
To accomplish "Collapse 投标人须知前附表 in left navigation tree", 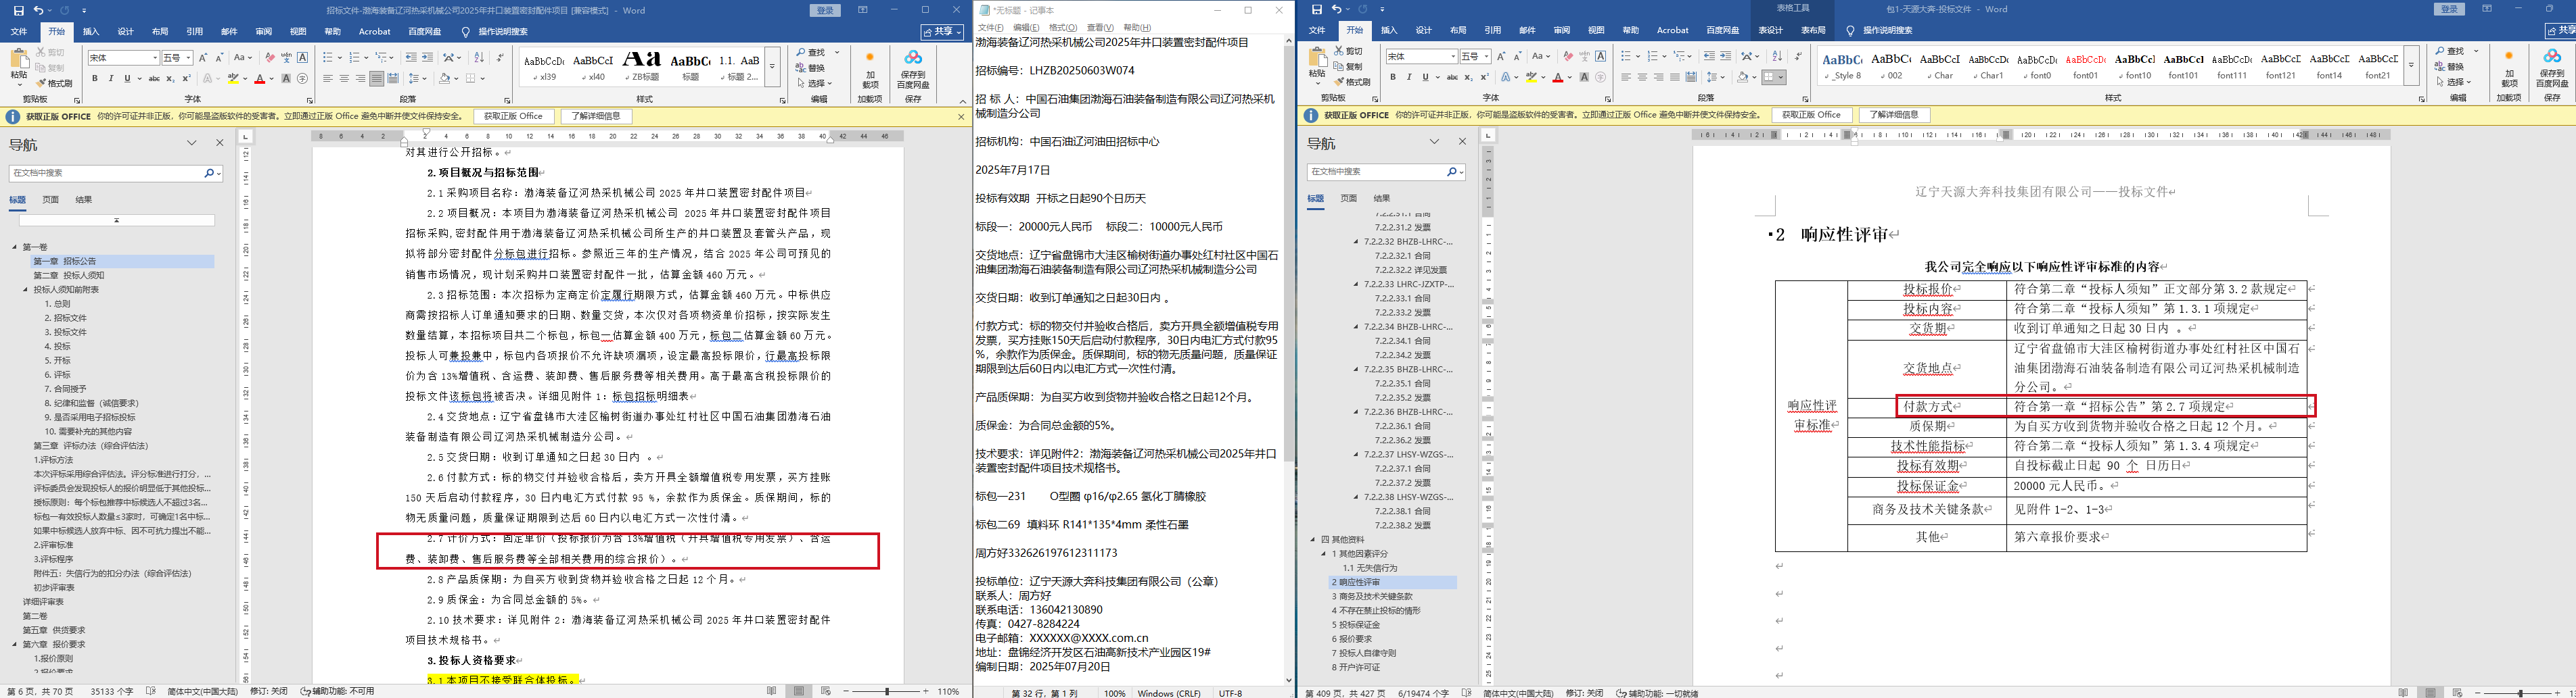I will [x=26, y=290].
